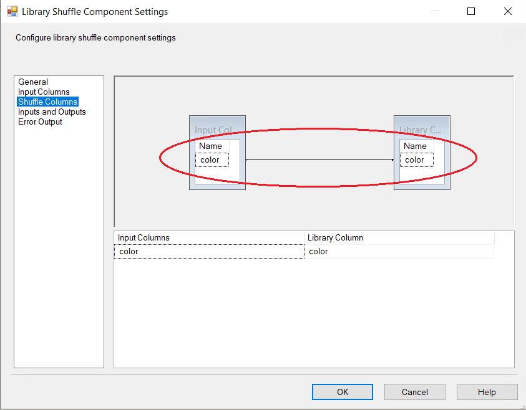Click the Input Columns box title in diagram

[213, 130]
